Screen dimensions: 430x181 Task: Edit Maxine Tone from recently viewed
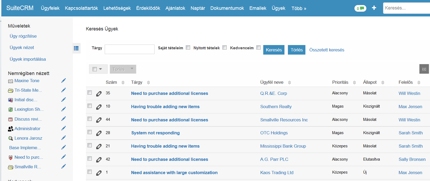coord(64,81)
